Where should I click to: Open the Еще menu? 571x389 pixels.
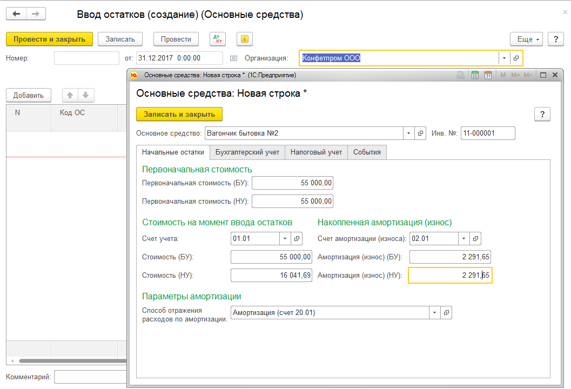tap(528, 39)
